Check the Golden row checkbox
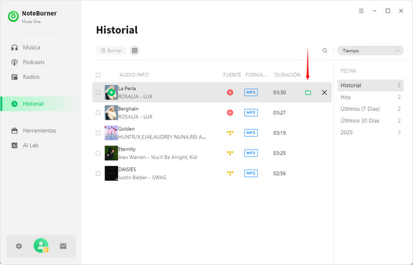The width and height of the screenshot is (413, 265). [x=98, y=132]
